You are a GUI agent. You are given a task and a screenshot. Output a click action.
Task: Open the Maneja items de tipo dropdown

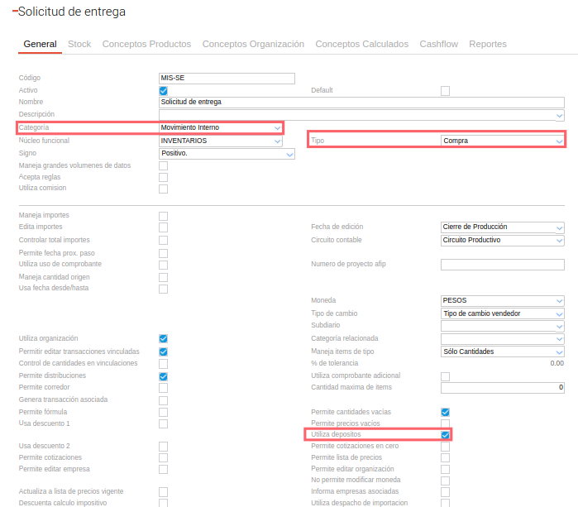[502, 352]
